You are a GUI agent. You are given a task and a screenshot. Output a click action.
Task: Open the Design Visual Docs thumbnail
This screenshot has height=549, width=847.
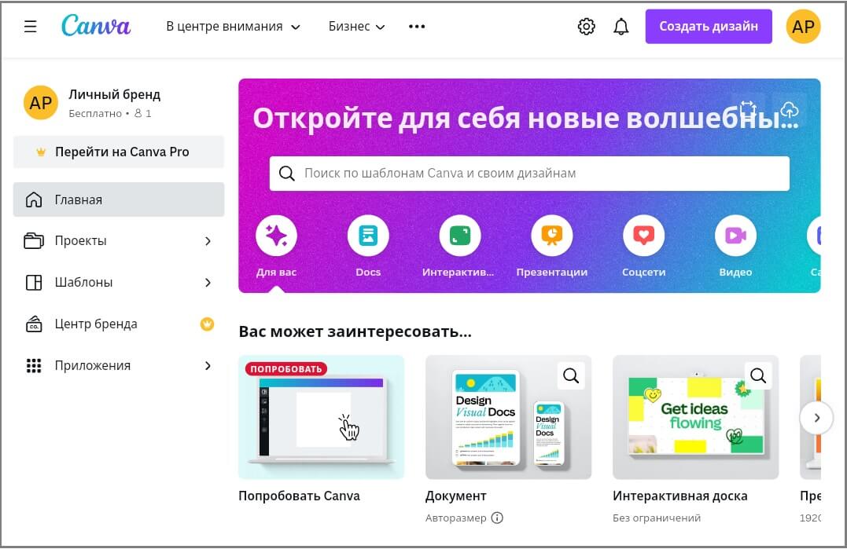point(508,417)
